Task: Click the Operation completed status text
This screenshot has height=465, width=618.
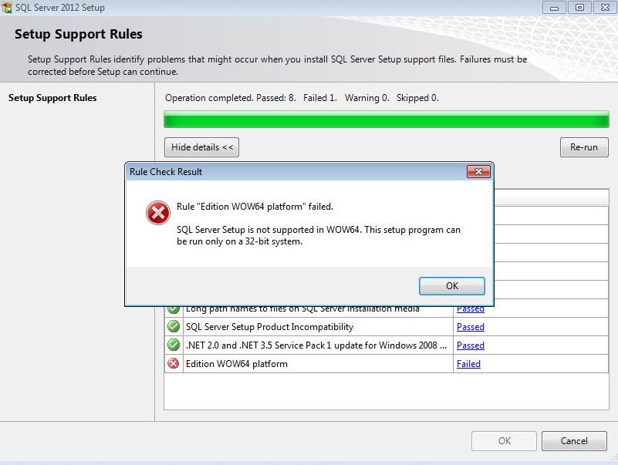Action: coord(302,98)
